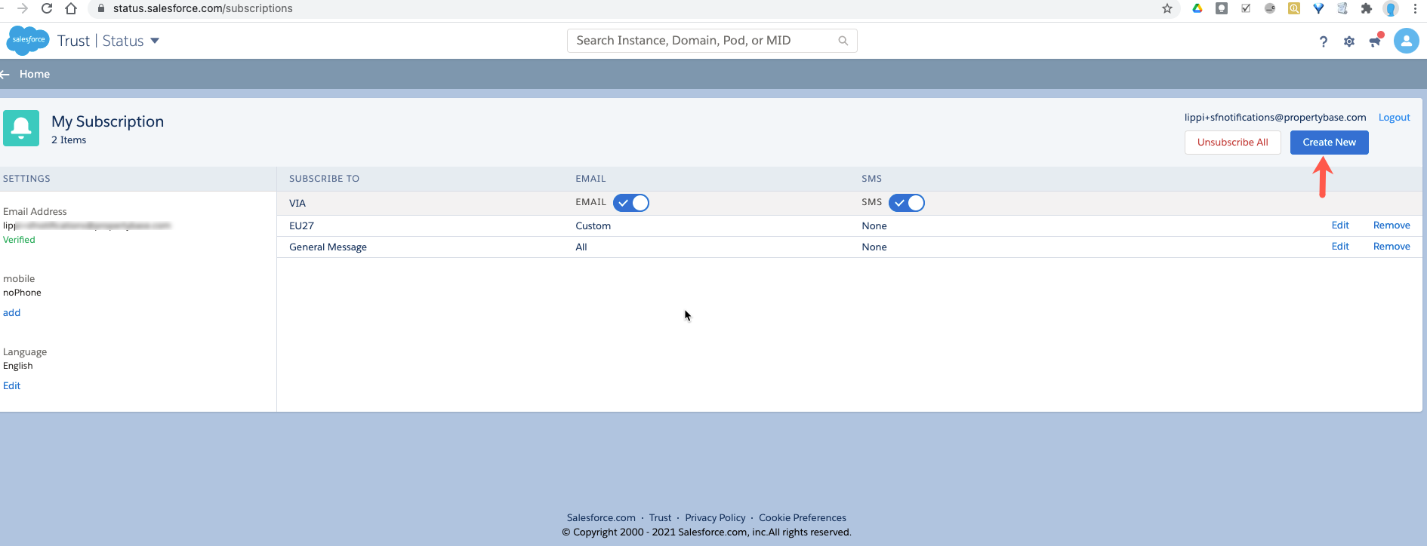
Task: Click the padlock site info icon
Action: tap(100, 8)
